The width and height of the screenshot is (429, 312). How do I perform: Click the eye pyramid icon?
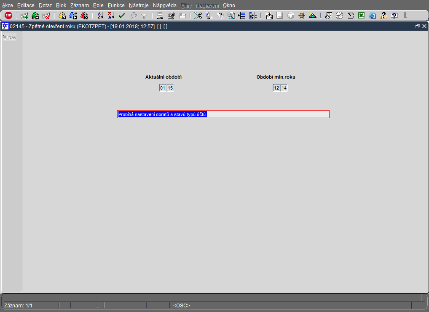[312, 16]
